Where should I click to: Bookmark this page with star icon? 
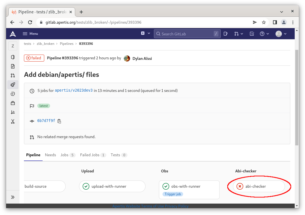pos(264,22)
